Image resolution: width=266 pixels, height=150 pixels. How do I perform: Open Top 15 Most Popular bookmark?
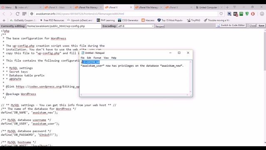point(170,20)
